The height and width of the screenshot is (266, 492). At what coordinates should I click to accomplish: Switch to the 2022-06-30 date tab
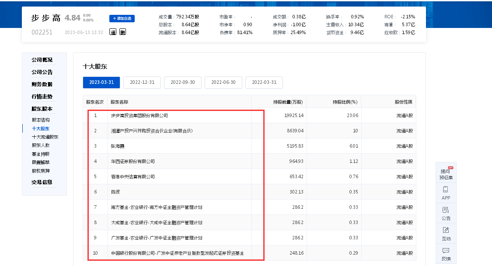click(x=223, y=83)
